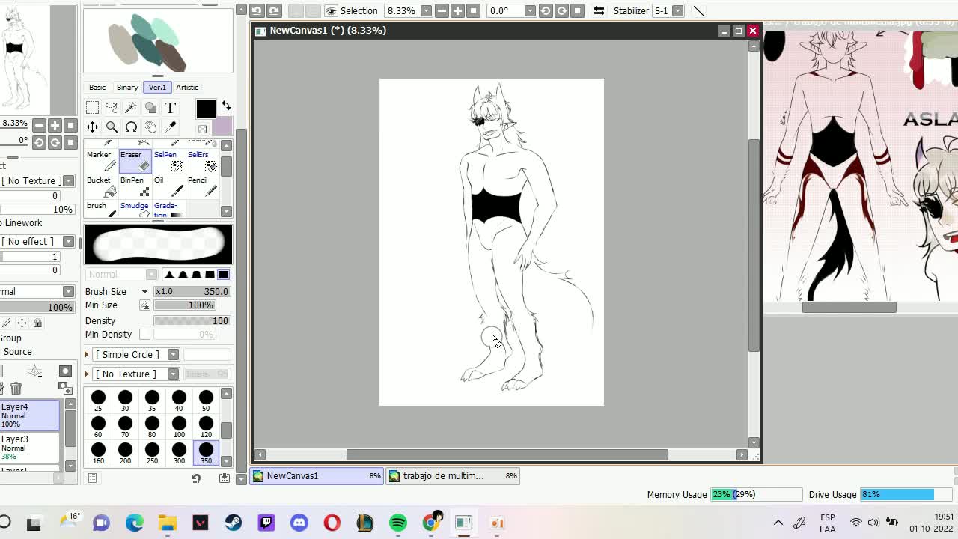Choose the Oil brush tool
958x539 pixels.
click(x=168, y=186)
